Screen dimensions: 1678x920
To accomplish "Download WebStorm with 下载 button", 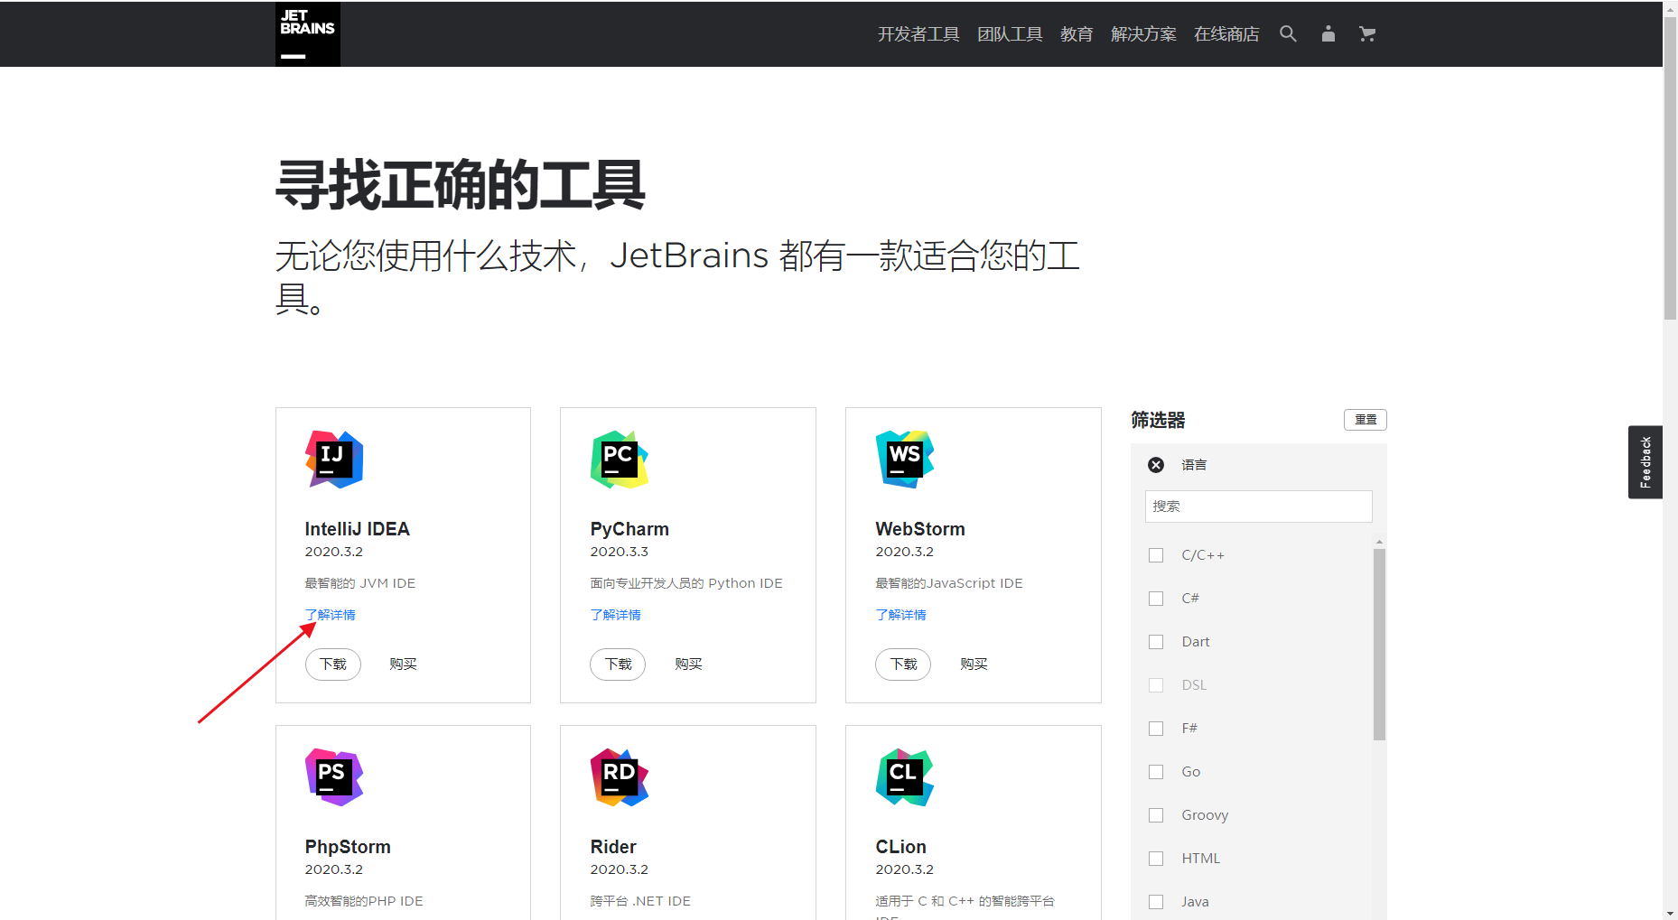I will (904, 664).
